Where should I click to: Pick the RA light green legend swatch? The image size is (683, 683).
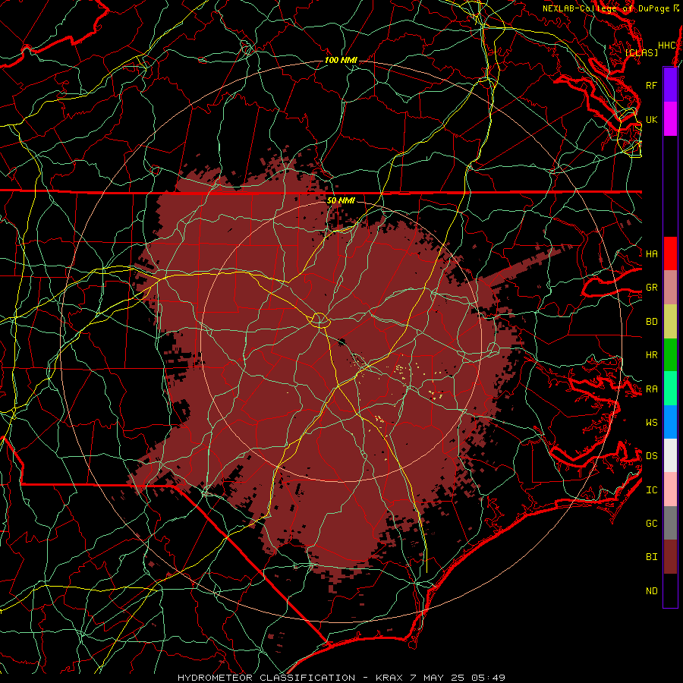coord(670,389)
